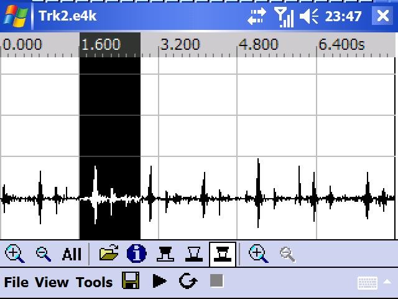The width and height of the screenshot is (398, 299).
Task: Zoom in vertically with second magnifier plus
Action: [x=259, y=254]
